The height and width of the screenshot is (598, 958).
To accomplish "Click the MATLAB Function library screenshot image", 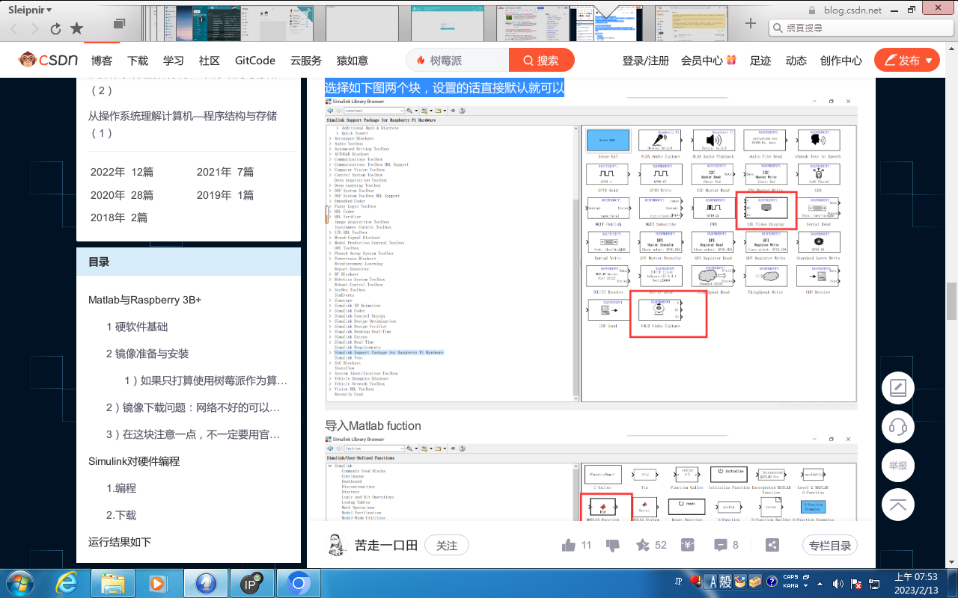I will tap(591, 478).
